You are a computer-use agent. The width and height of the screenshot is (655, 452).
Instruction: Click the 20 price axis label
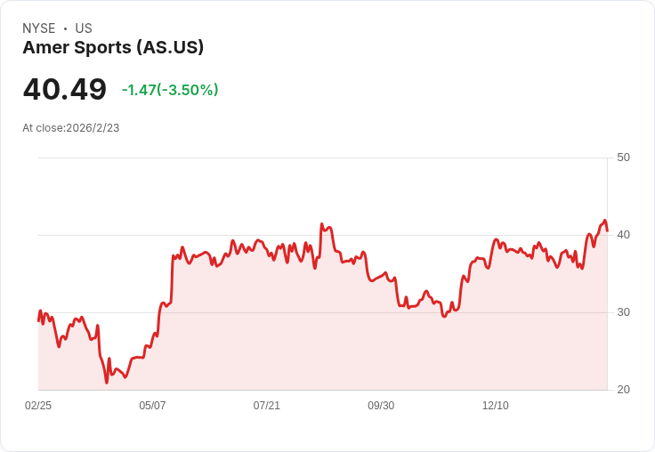[623, 390]
